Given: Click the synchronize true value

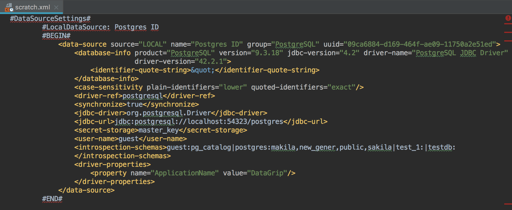Looking at the screenshot, I should tap(135, 104).
